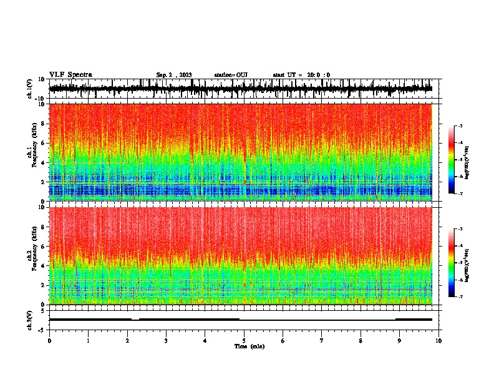Click the ch.2 colorbar log(PSD) label
494x382 pixels.
[467, 265]
